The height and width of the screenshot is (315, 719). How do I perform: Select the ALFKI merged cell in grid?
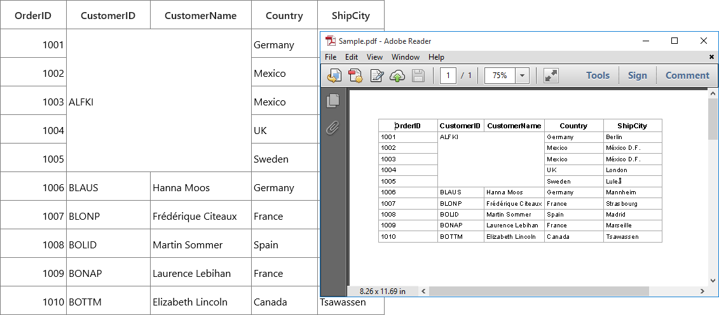[159, 101]
